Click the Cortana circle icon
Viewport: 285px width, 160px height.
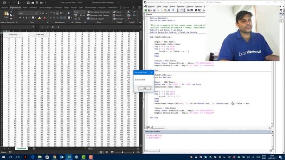[11, 157]
